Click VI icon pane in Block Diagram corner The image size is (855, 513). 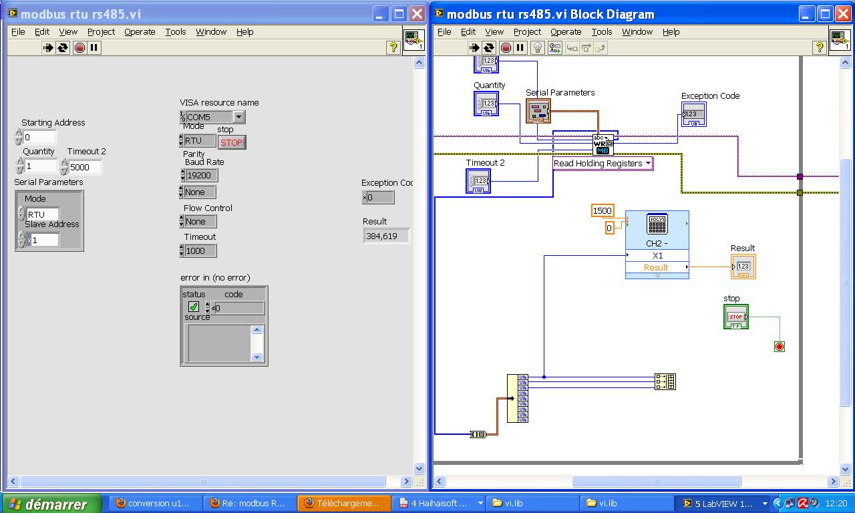840,40
